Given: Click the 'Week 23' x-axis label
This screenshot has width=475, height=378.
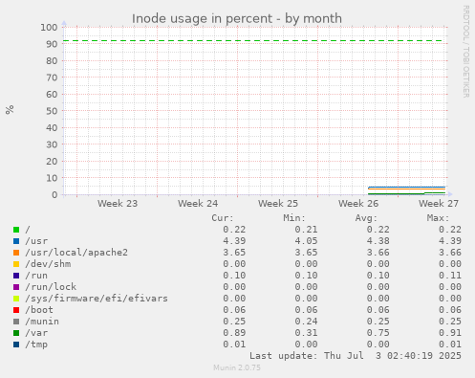Looking at the screenshot, I should click(118, 204).
